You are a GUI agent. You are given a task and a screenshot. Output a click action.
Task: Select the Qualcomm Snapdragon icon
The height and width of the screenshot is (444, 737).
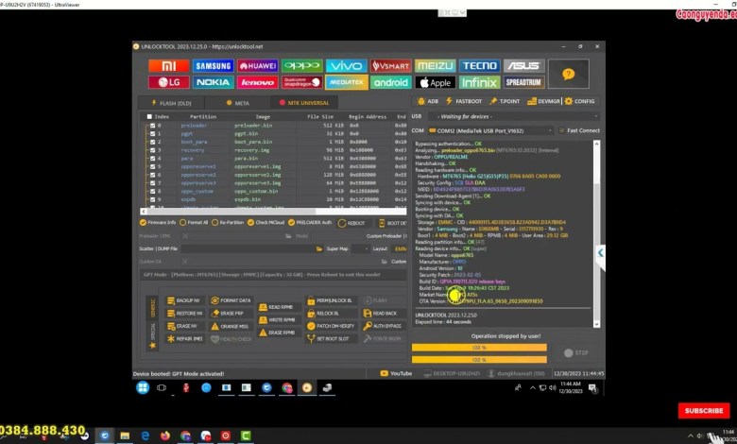[x=301, y=82]
